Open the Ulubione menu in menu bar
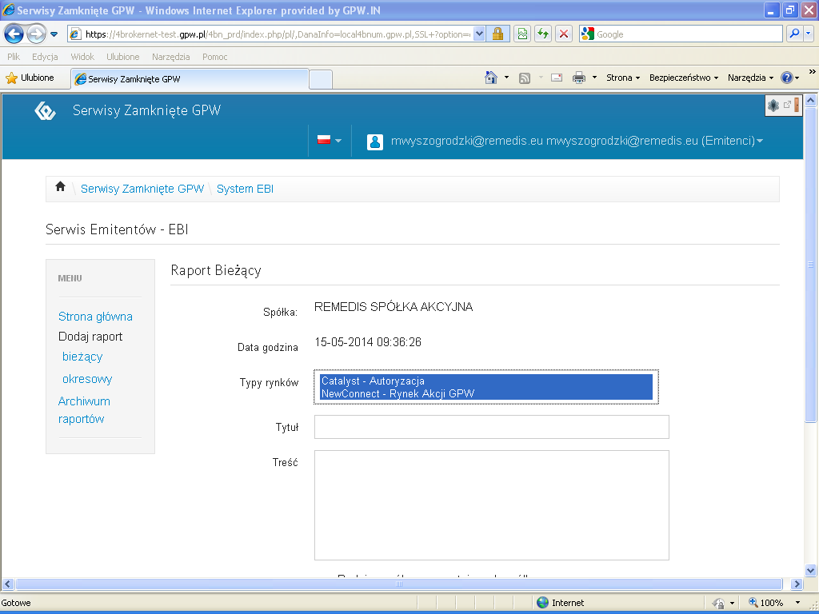Screen dimensions: 819x614 [122, 57]
